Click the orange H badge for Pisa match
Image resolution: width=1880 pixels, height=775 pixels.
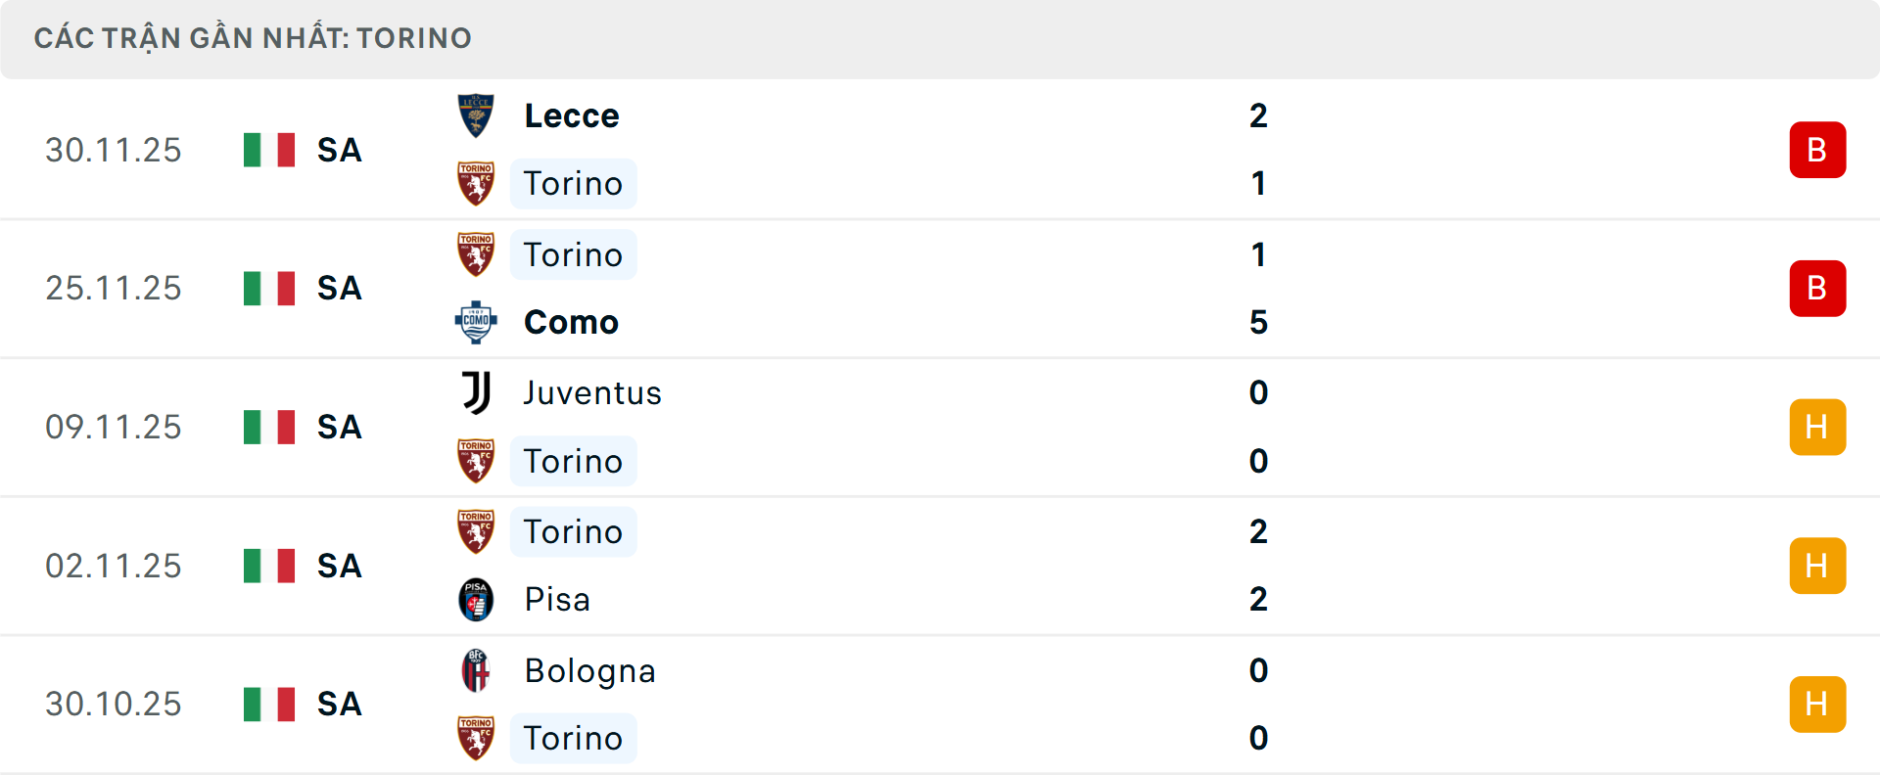pyautogui.click(x=1817, y=566)
